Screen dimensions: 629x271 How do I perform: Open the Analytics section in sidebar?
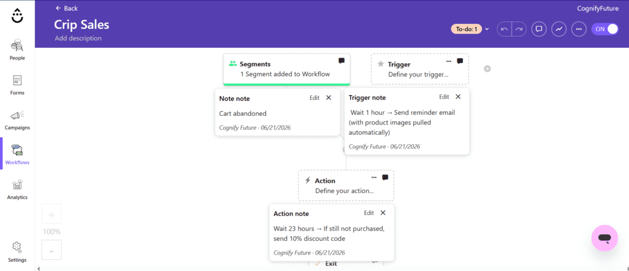coord(17,189)
